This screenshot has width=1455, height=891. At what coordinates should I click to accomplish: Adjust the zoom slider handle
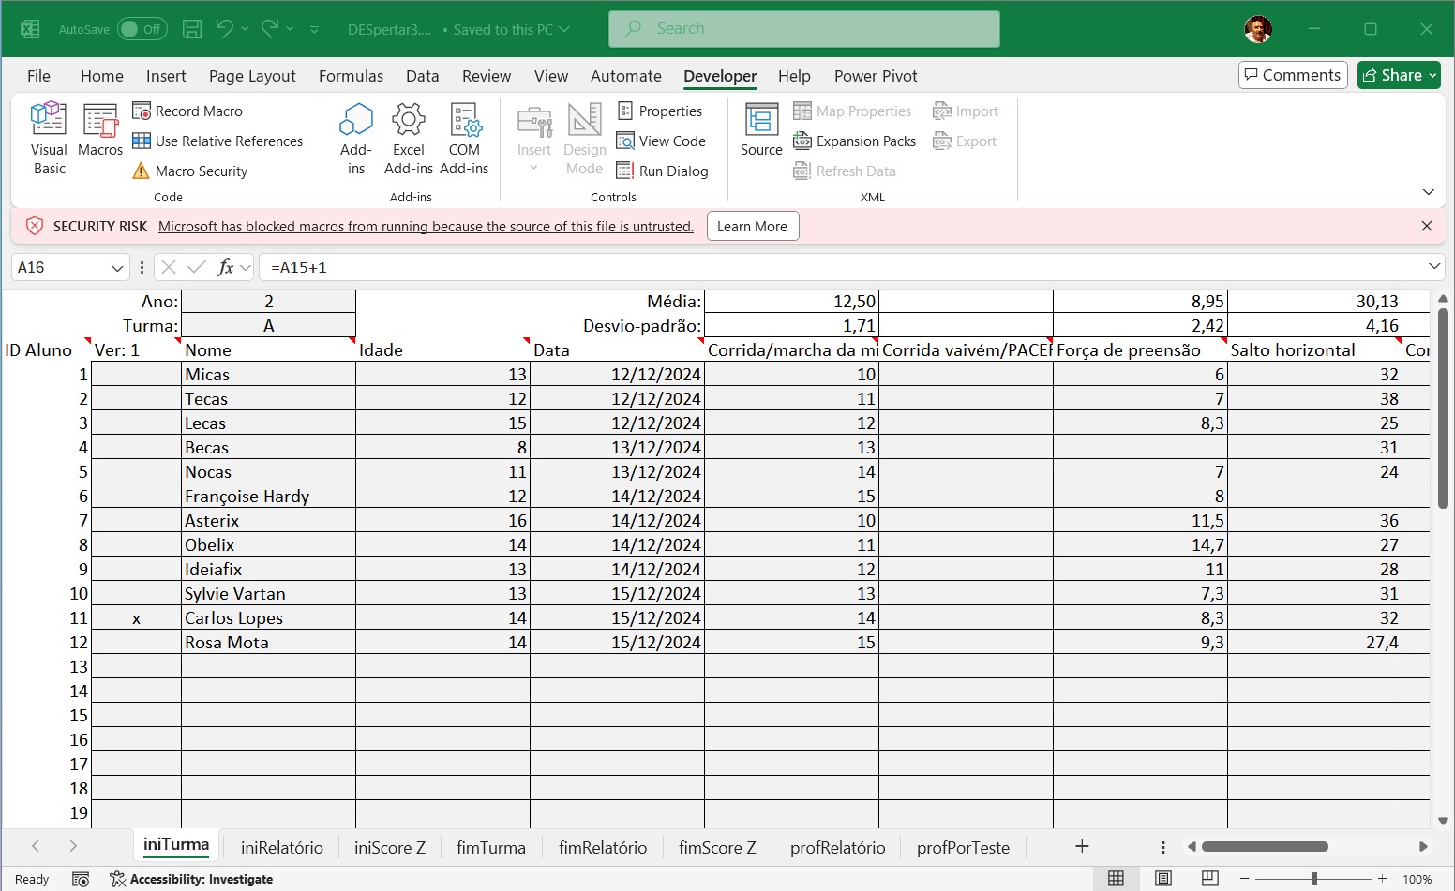pos(1314,879)
